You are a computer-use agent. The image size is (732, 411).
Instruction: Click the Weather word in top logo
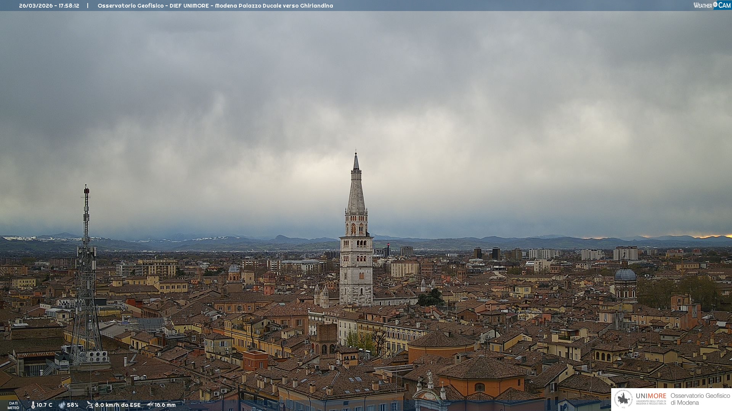703,5
